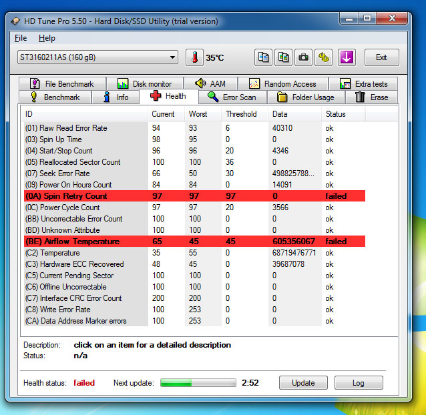
Task: Click data value 605356067 in Airflow row
Action: pyautogui.click(x=294, y=242)
